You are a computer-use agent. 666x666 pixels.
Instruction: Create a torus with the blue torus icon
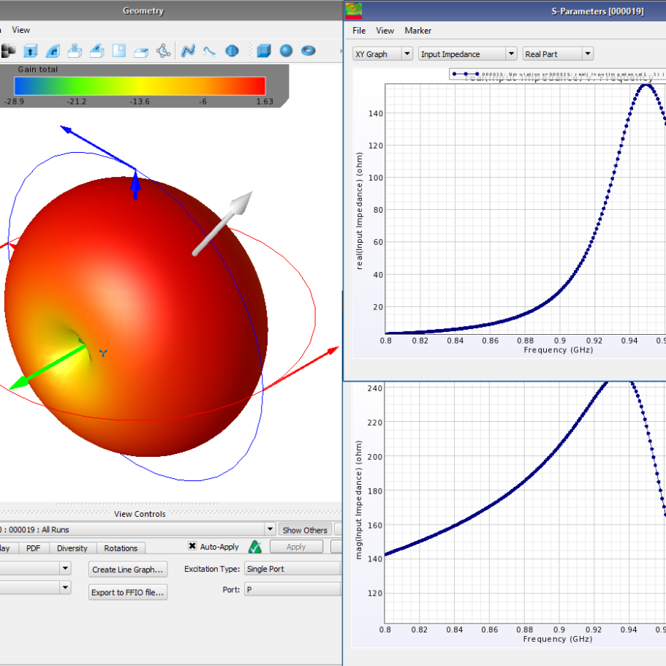(x=309, y=51)
